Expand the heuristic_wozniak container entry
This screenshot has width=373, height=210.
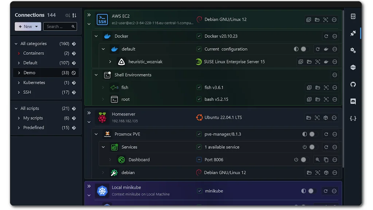click(110, 62)
